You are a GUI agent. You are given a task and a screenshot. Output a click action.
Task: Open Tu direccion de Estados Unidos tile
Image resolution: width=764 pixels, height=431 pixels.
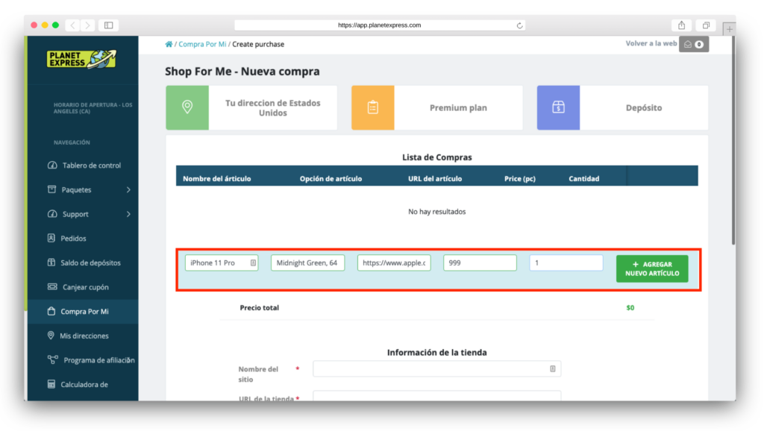pos(251,107)
